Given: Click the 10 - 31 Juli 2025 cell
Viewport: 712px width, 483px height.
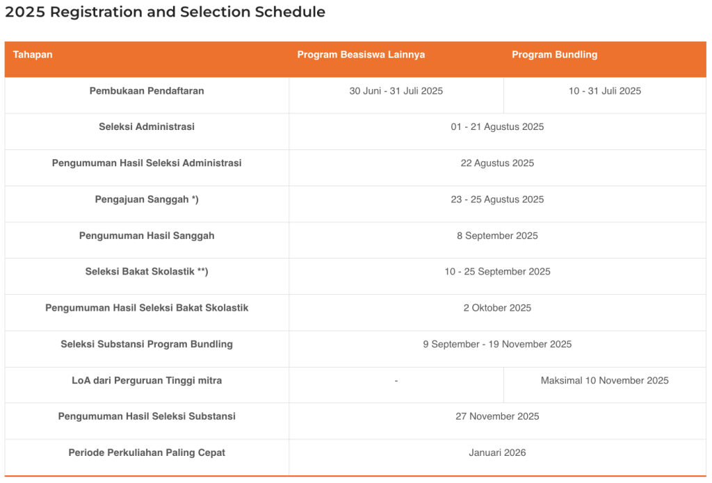Looking at the screenshot, I should point(605,91).
